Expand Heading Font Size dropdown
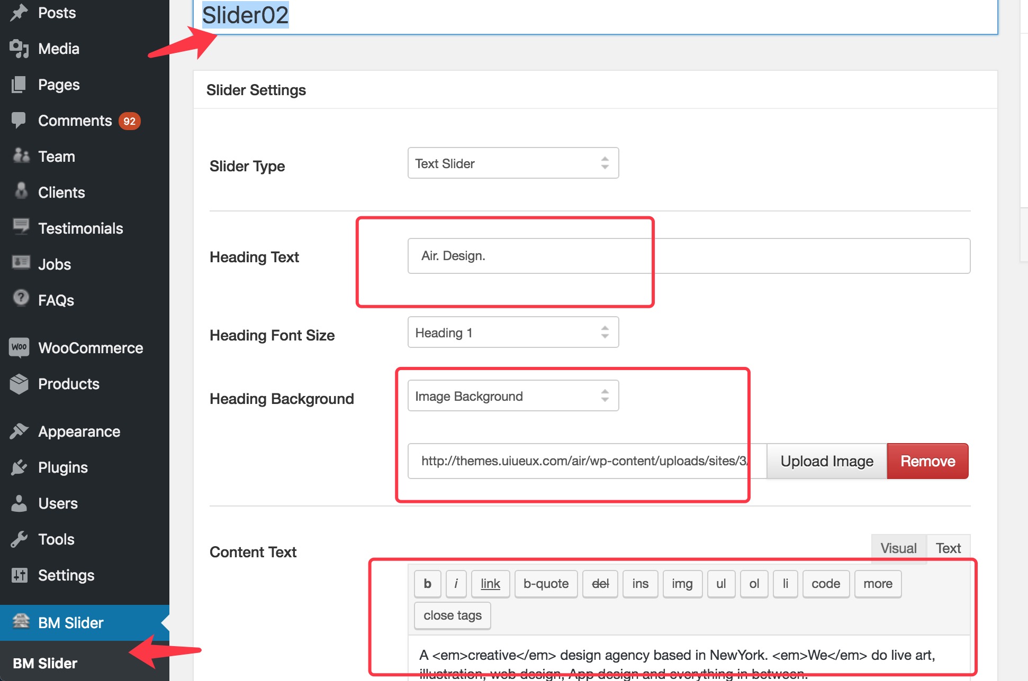The image size is (1028, 681). tap(512, 333)
